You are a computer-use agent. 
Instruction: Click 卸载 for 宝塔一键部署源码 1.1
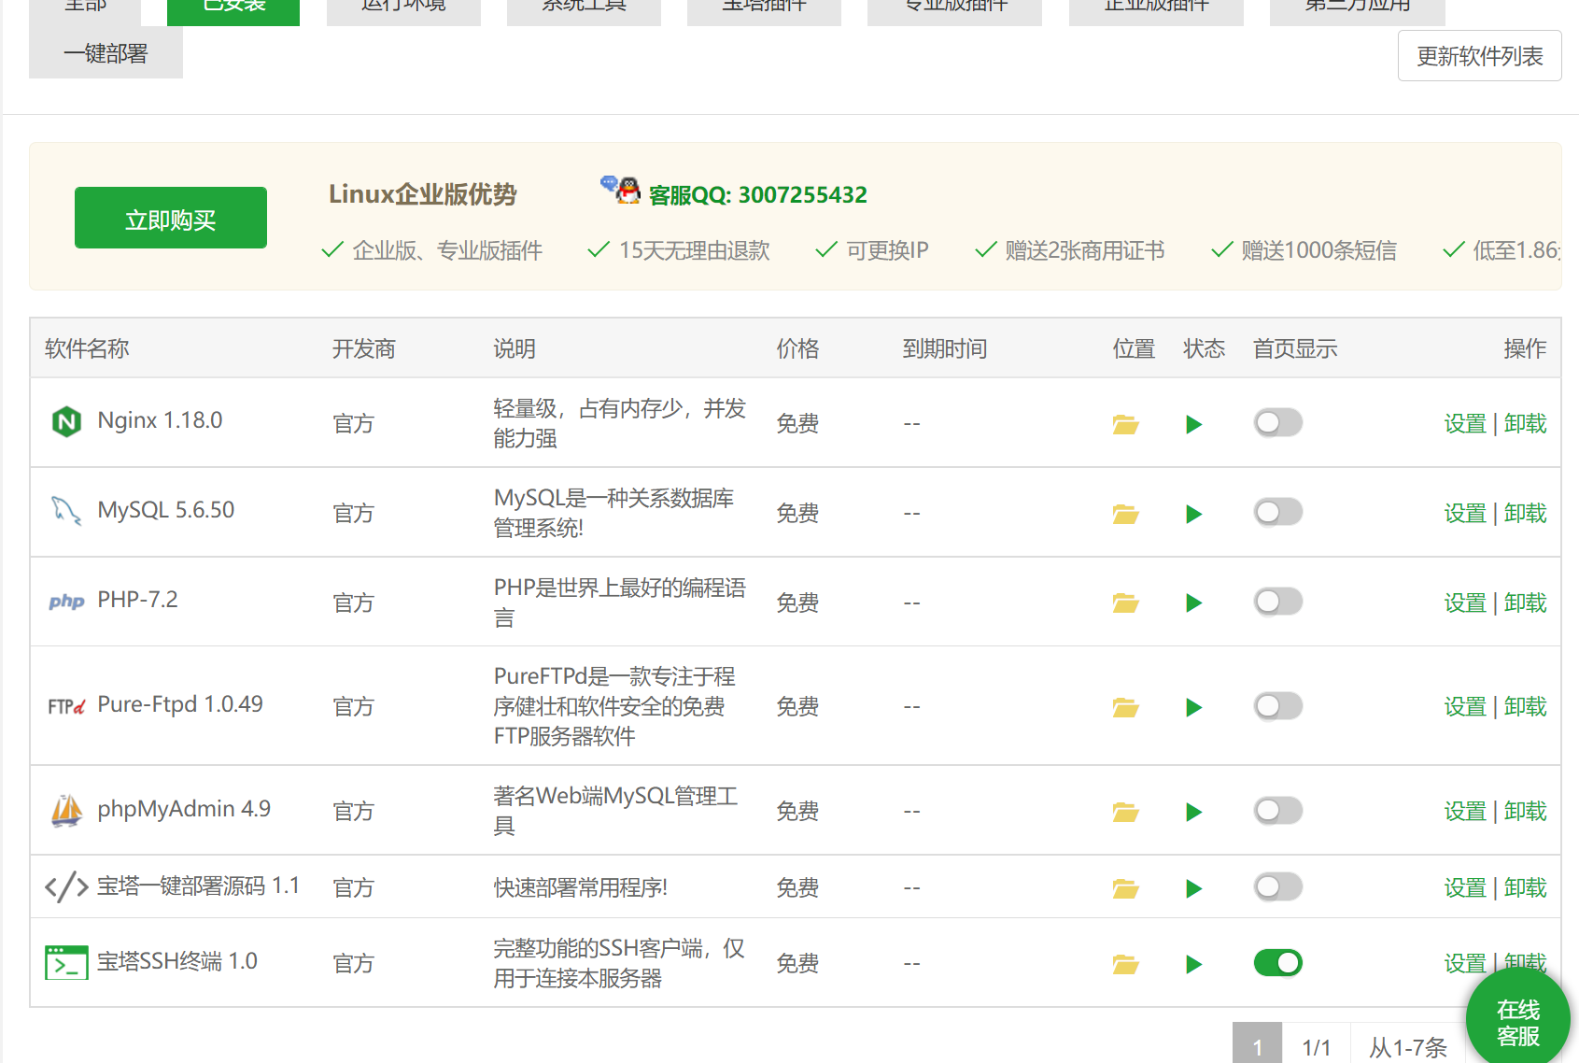(1526, 888)
